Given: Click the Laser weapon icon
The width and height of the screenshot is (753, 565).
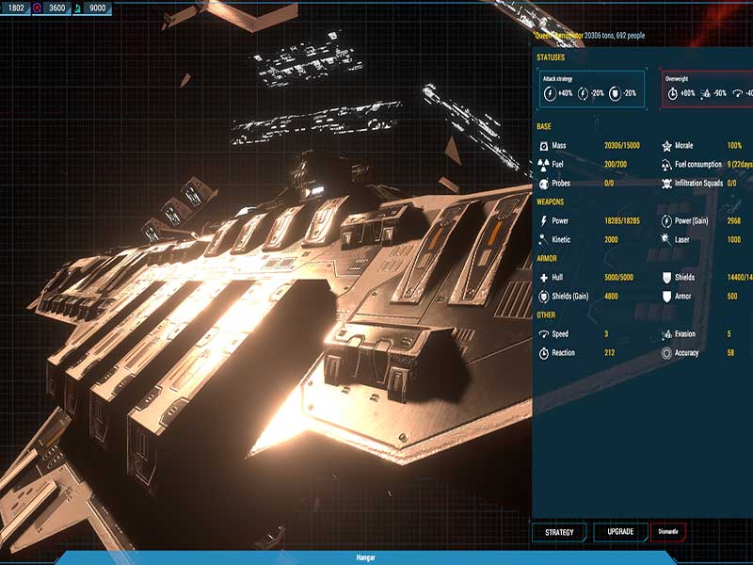Looking at the screenshot, I should click(666, 240).
